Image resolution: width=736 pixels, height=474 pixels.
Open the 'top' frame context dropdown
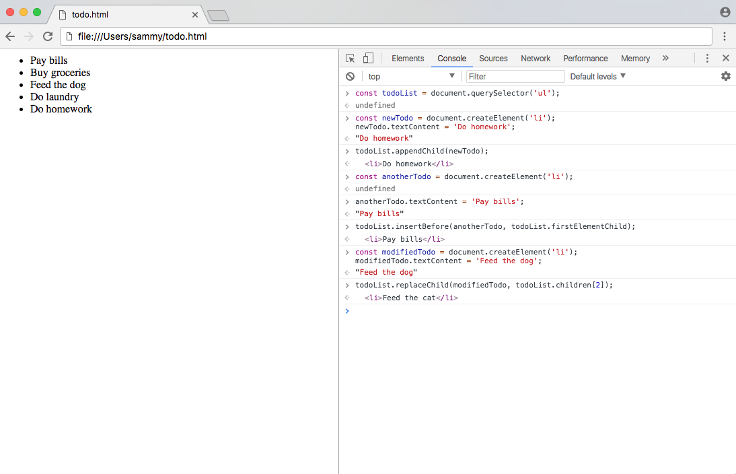(x=410, y=76)
